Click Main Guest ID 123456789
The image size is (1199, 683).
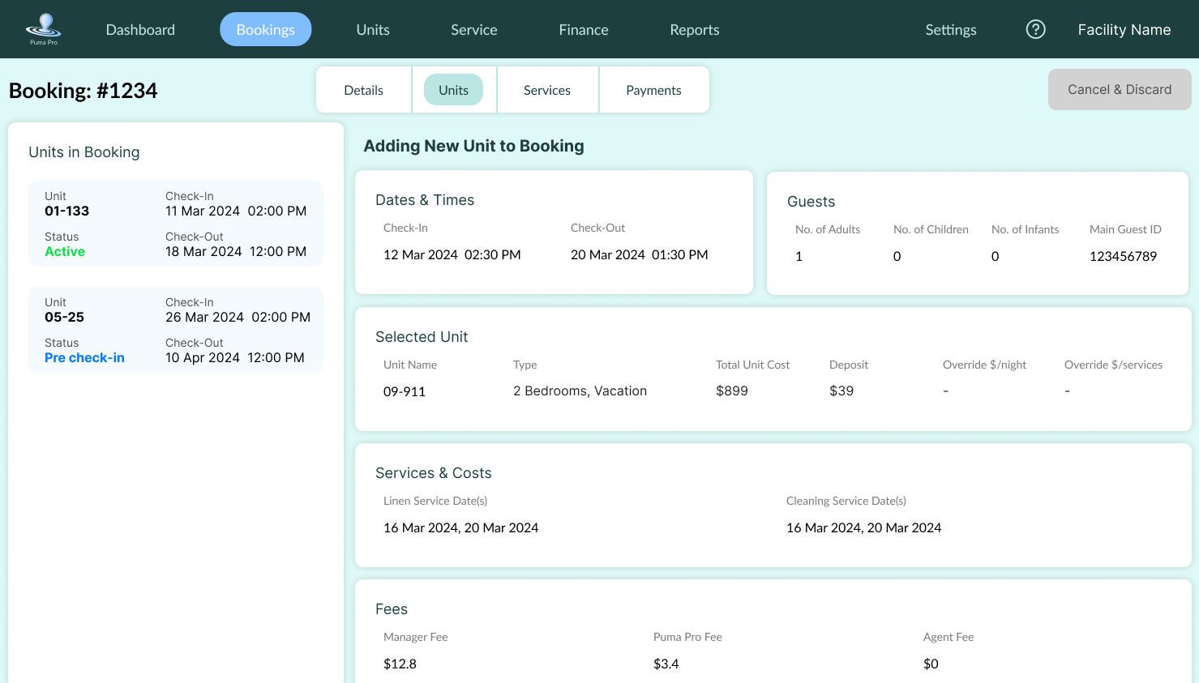click(x=1123, y=257)
